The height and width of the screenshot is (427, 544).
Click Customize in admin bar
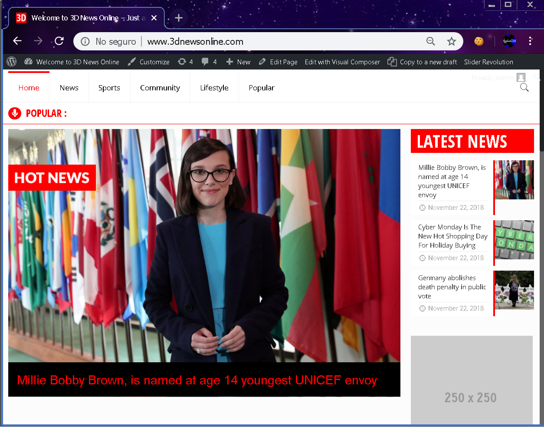click(x=149, y=62)
